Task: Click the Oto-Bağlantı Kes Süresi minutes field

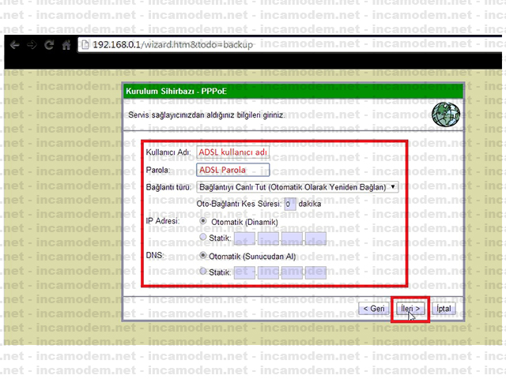Action: (x=290, y=204)
